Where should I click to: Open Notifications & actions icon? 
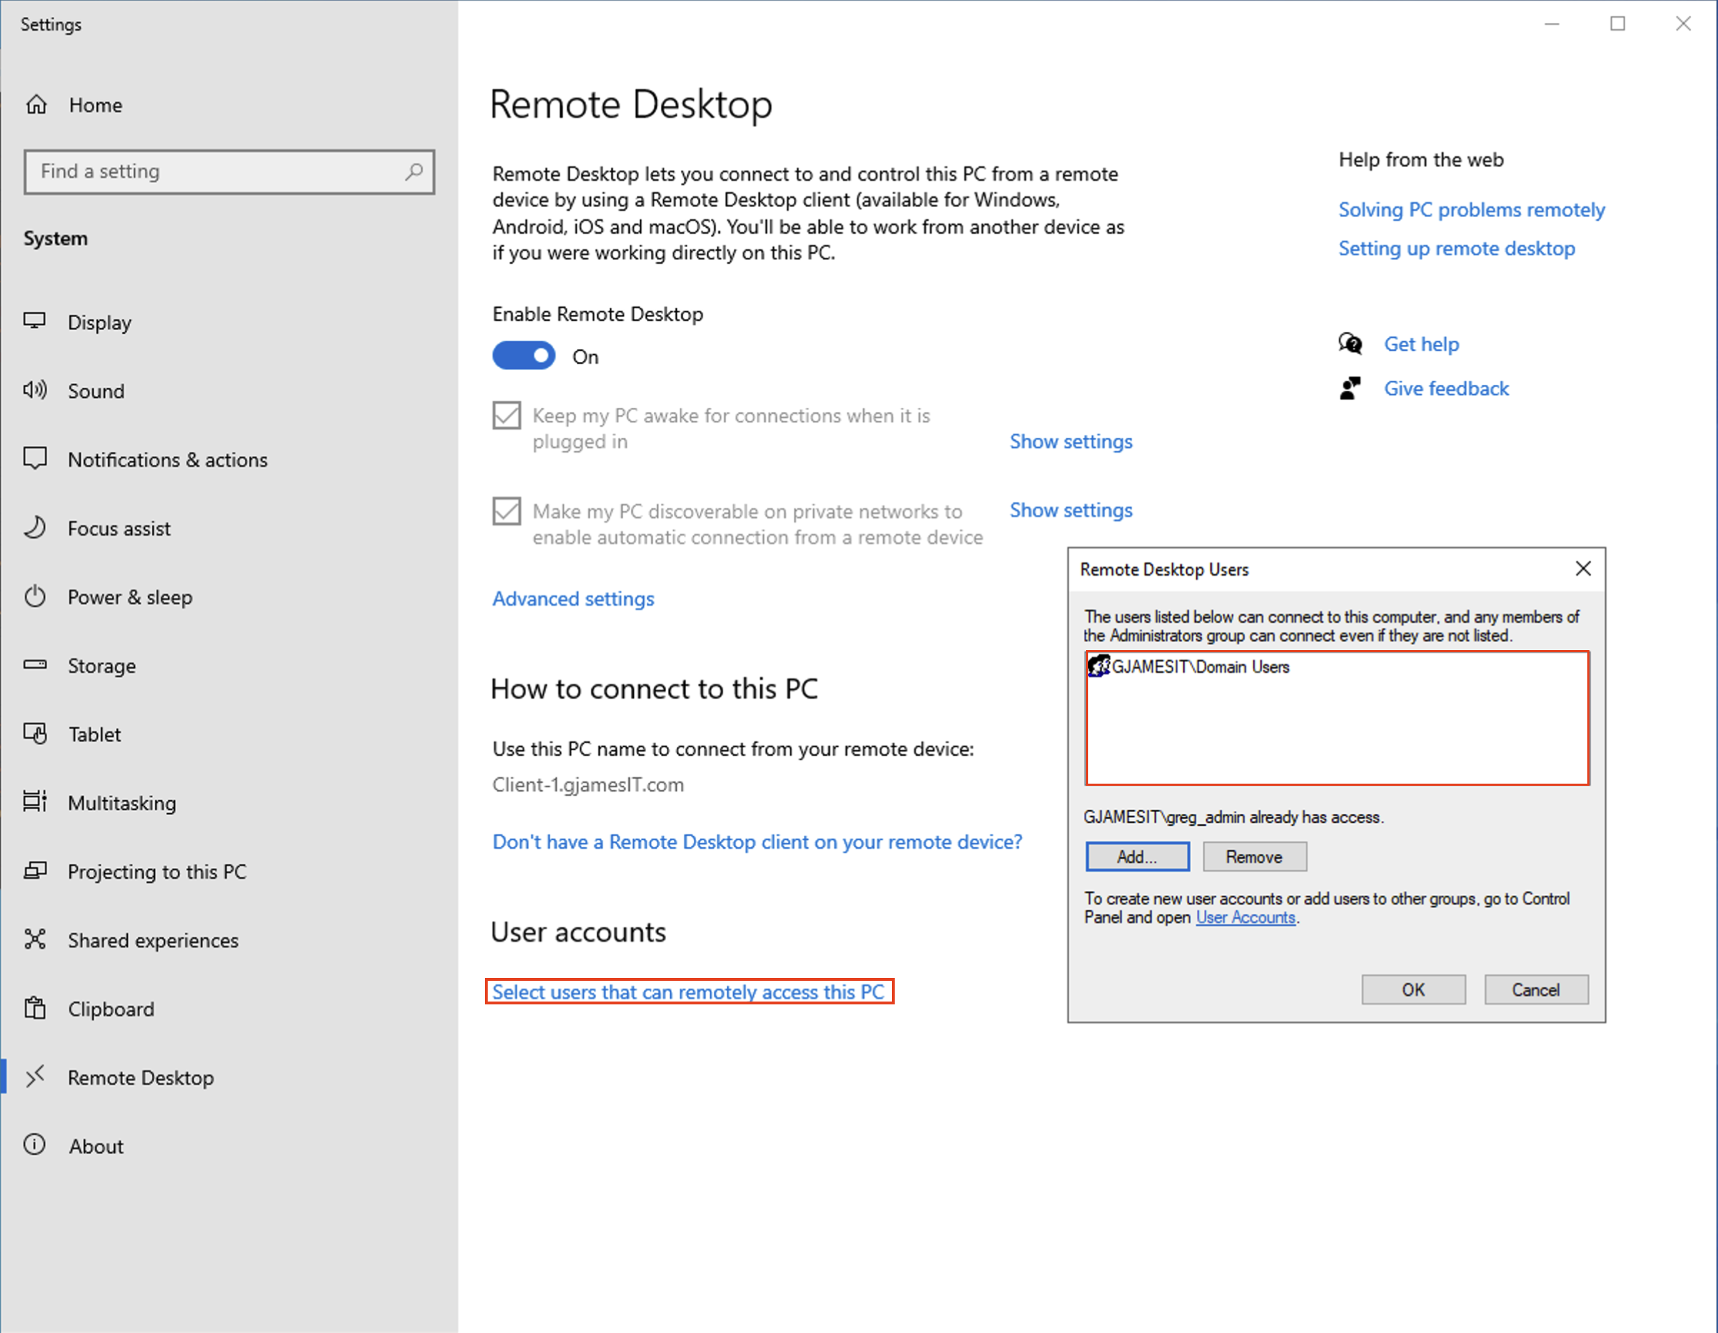tap(36, 459)
